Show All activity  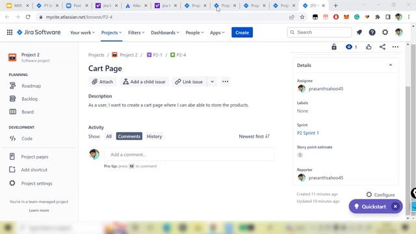109,136
